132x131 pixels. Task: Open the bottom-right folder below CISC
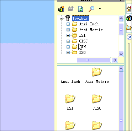pos(97,126)
